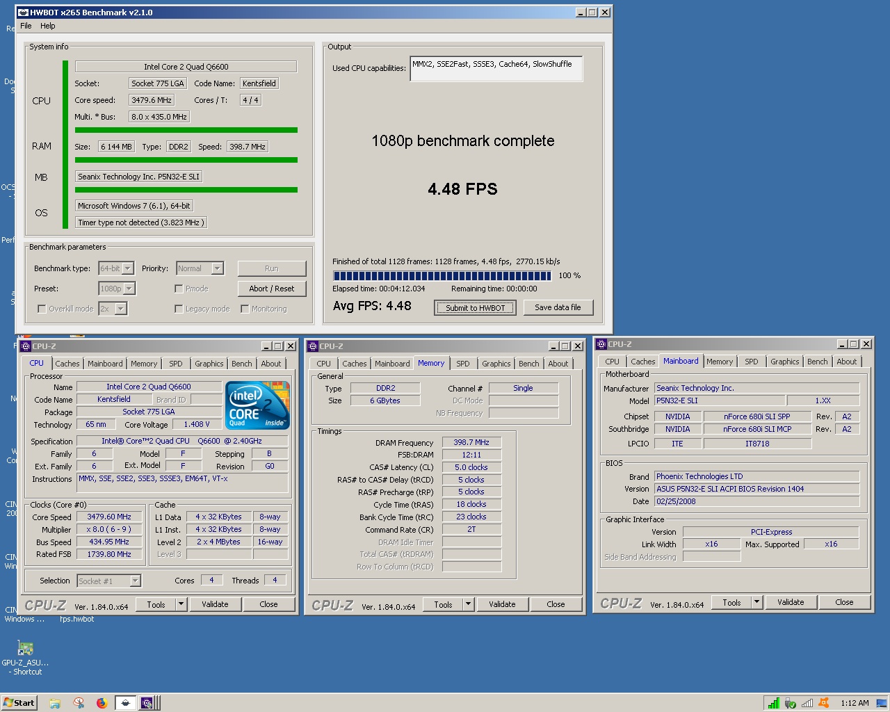Image resolution: width=890 pixels, height=712 pixels.
Task: Click the CPU-Z title icon in the Memory tab window
Action: tap(313, 346)
